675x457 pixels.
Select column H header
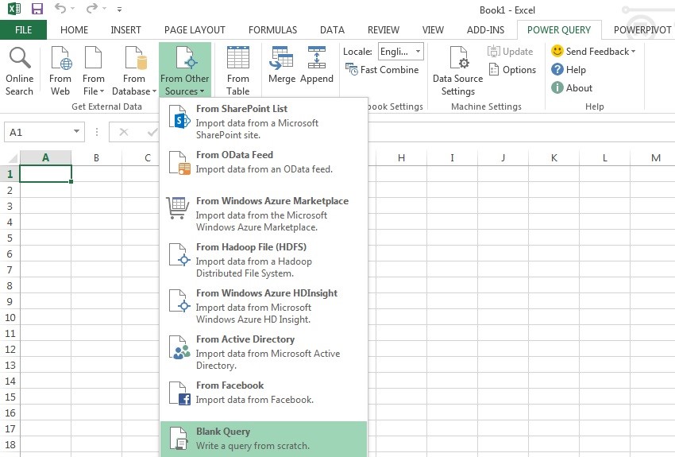click(401, 157)
